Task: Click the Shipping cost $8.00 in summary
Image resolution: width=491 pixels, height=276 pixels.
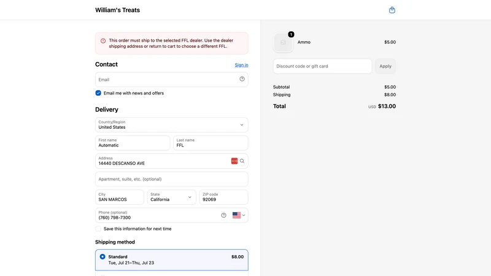Action: (390, 95)
